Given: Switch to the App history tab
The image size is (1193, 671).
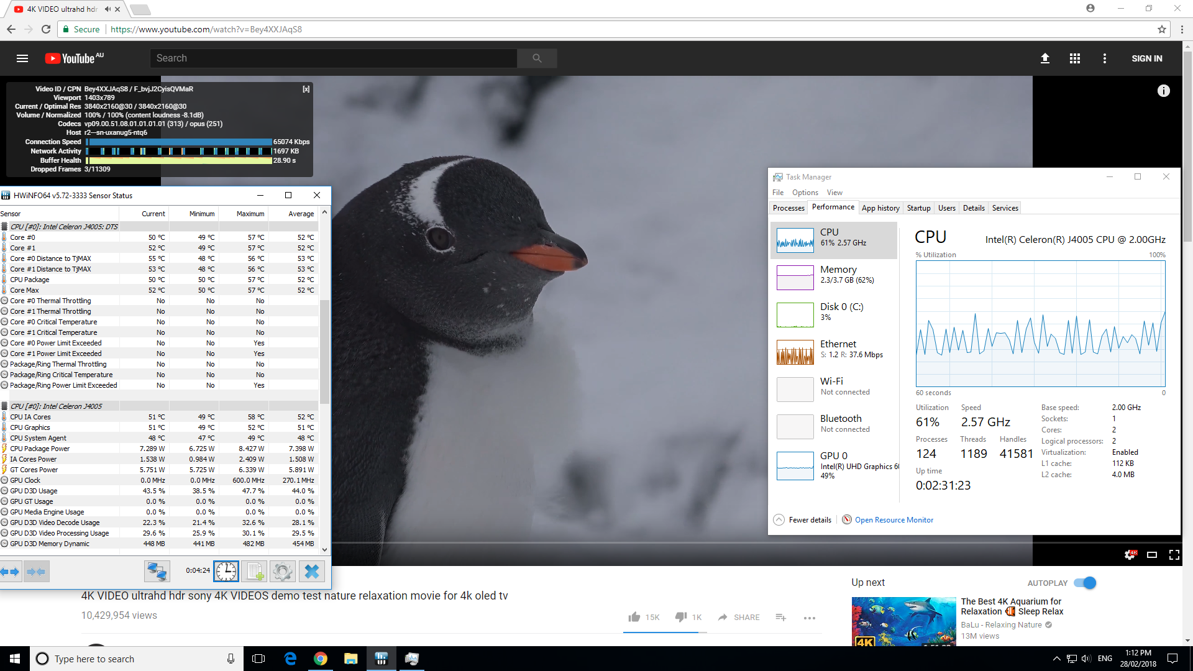Looking at the screenshot, I should tap(880, 208).
